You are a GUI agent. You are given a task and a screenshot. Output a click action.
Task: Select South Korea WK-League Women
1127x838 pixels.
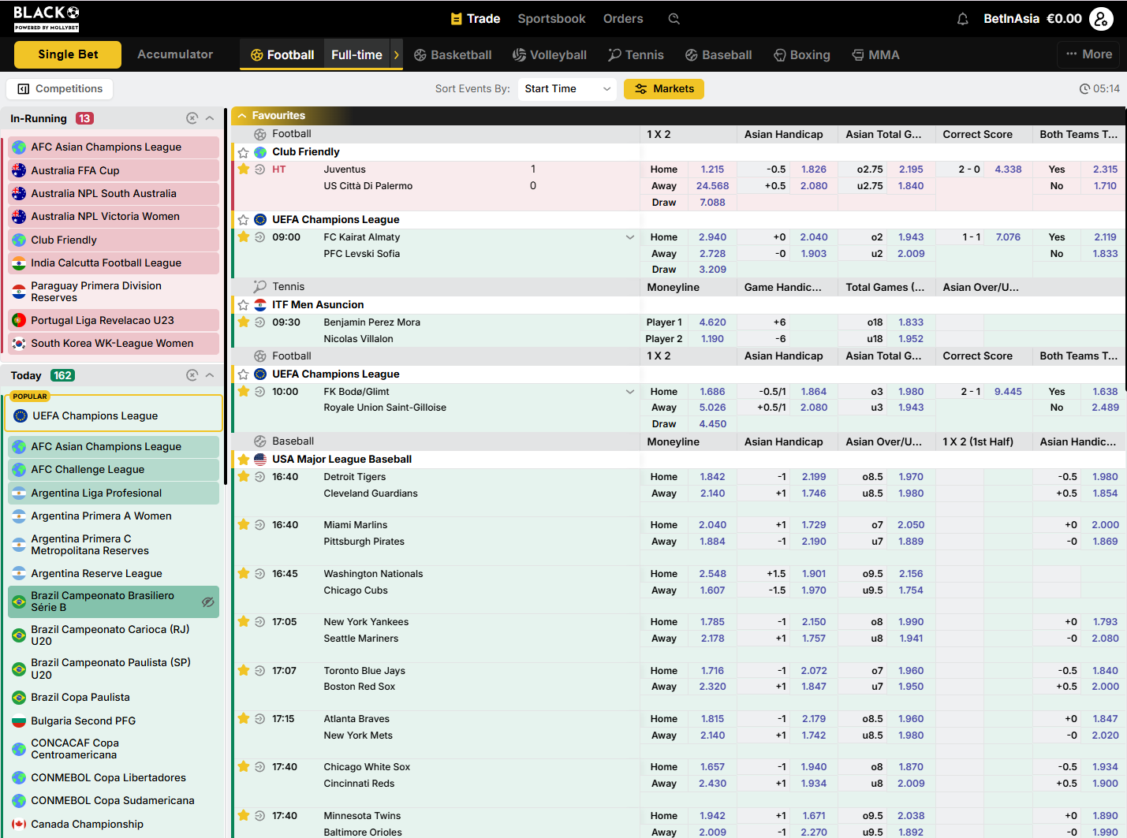pyautogui.click(x=114, y=344)
